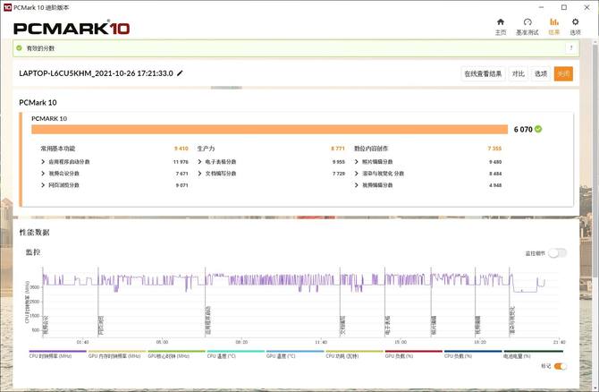Click the pencil icon to rename result

tap(180, 73)
